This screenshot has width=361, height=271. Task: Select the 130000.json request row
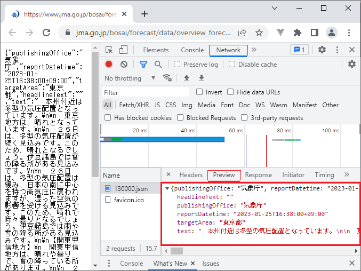click(x=131, y=188)
